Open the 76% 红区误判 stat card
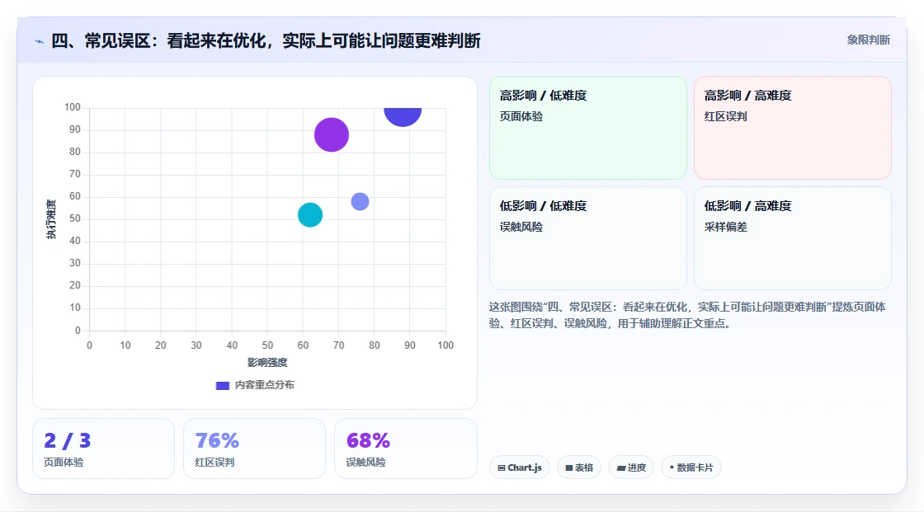Image resolution: width=924 pixels, height=512 pixels. 255,449
